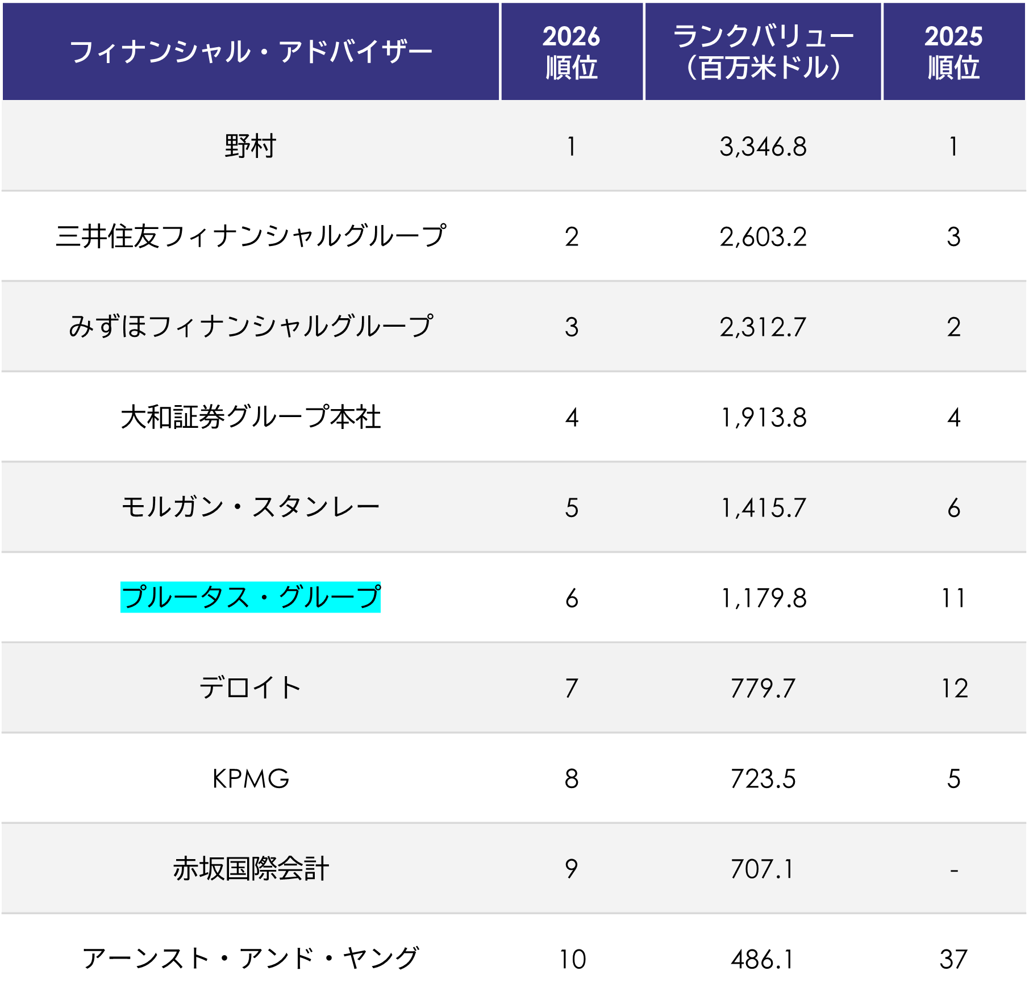Click the アーンスト・アンド・ヤング row name
1029x1004 pixels.
251,959
